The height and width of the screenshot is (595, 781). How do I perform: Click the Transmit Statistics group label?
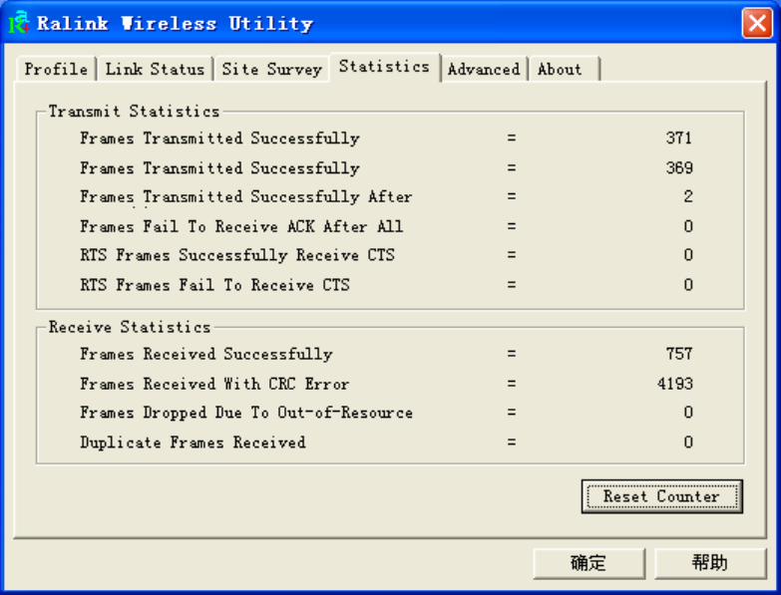(134, 111)
